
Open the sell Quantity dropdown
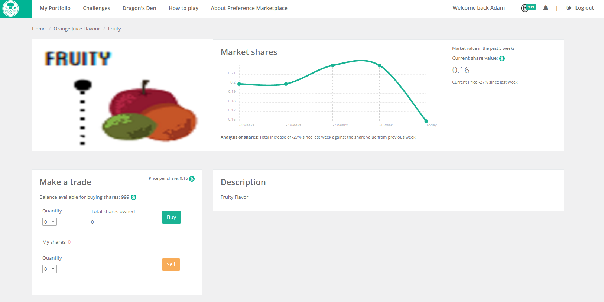point(49,269)
